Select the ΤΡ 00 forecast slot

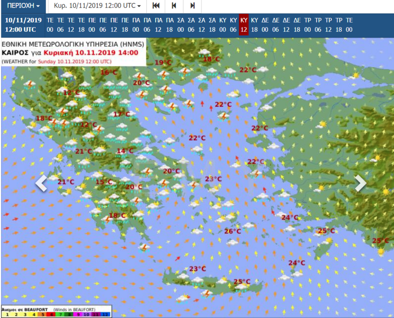(x=308, y=25)
